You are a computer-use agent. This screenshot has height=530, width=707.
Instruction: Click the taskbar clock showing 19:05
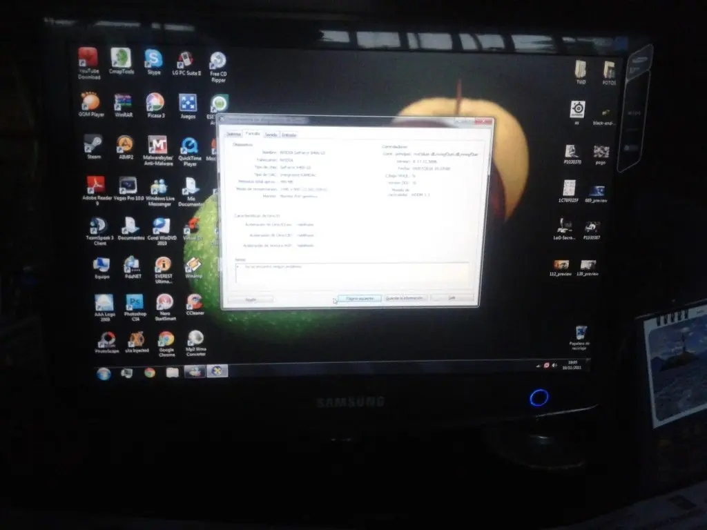(x=572, y=364)
